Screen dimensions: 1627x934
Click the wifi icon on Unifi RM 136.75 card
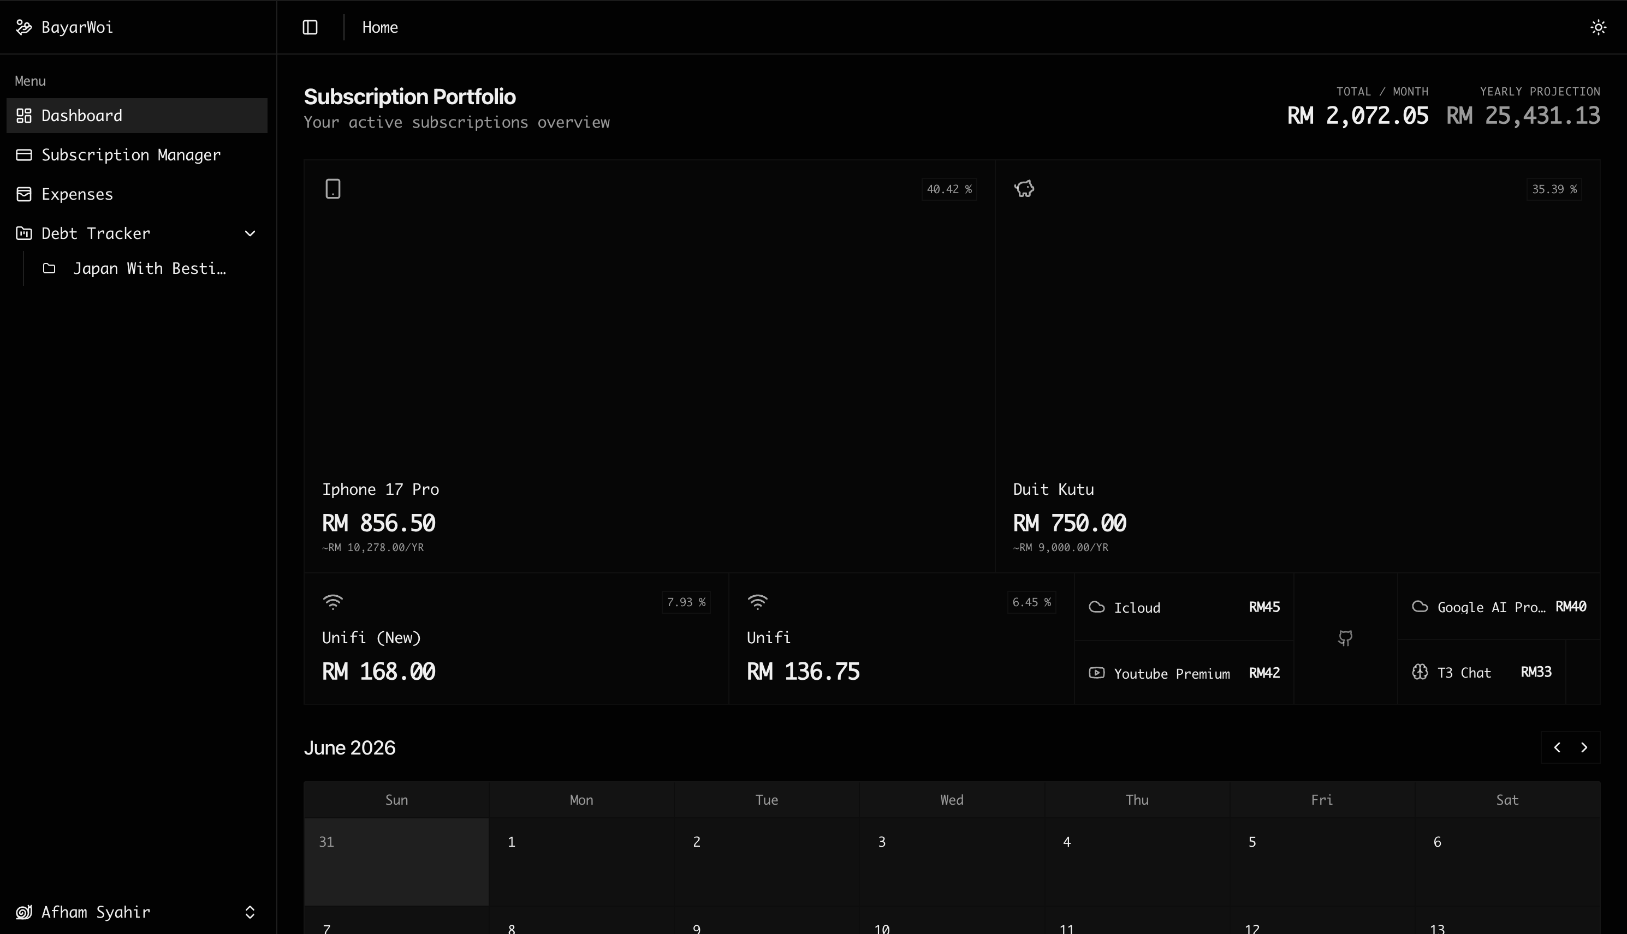[757, 602]
